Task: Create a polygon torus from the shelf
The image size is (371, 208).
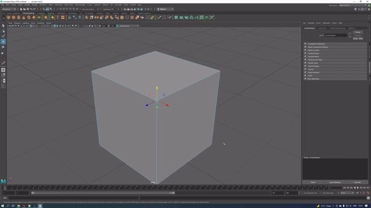Action: click(x=29, y=17)
